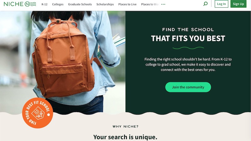Click the THAT FITS YOU BEST headline
Image resolution: width=251 pixels, height=141 pixels.
[x=188, y=38]
